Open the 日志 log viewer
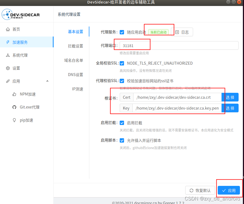The width and height of the screenshot is (244, 204). click(183, 32)
